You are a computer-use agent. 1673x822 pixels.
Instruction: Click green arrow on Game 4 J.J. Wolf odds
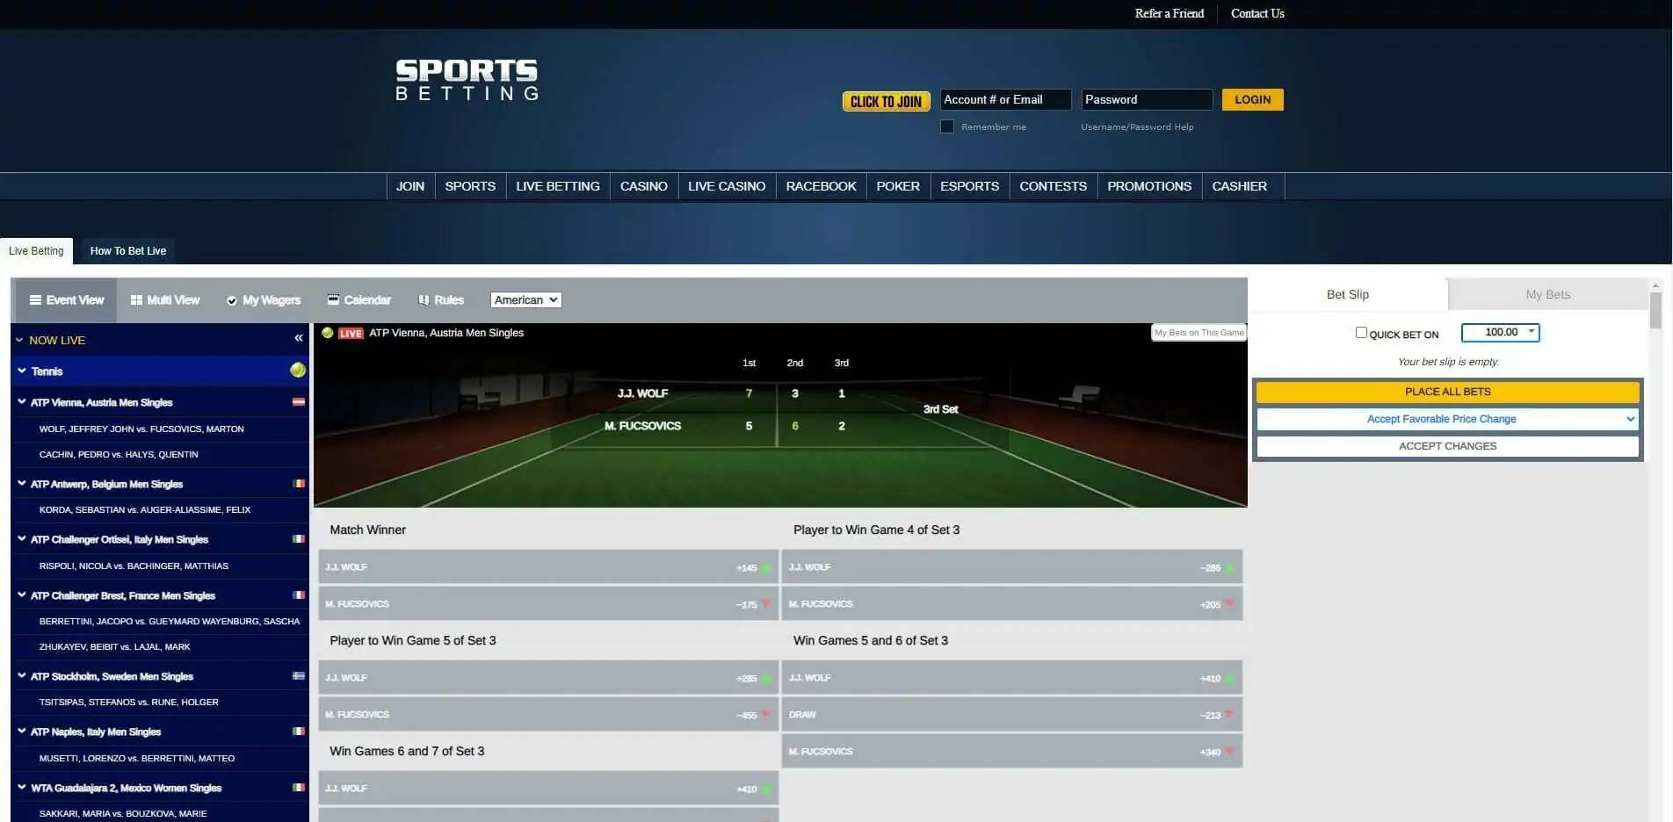[x=1229, y=568]
